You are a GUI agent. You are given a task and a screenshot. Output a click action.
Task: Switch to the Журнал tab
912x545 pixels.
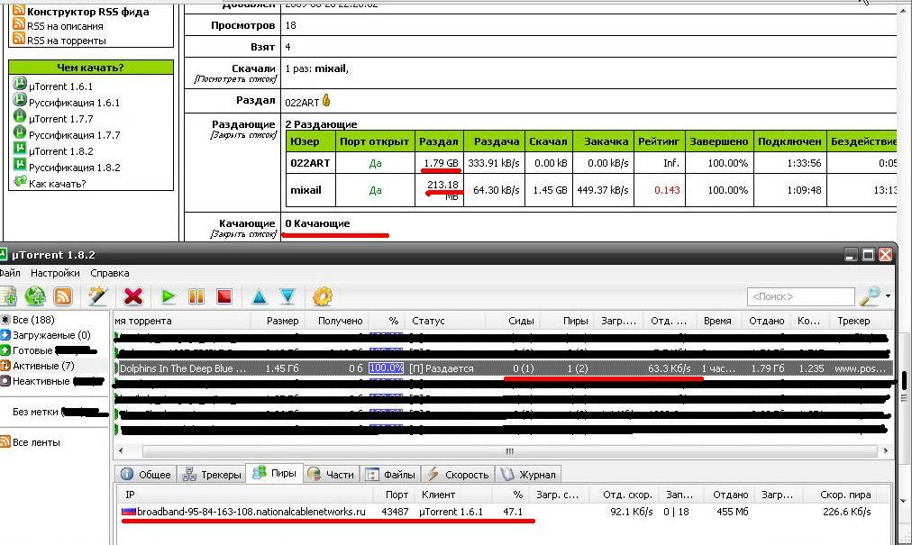[x=529, y=474]
